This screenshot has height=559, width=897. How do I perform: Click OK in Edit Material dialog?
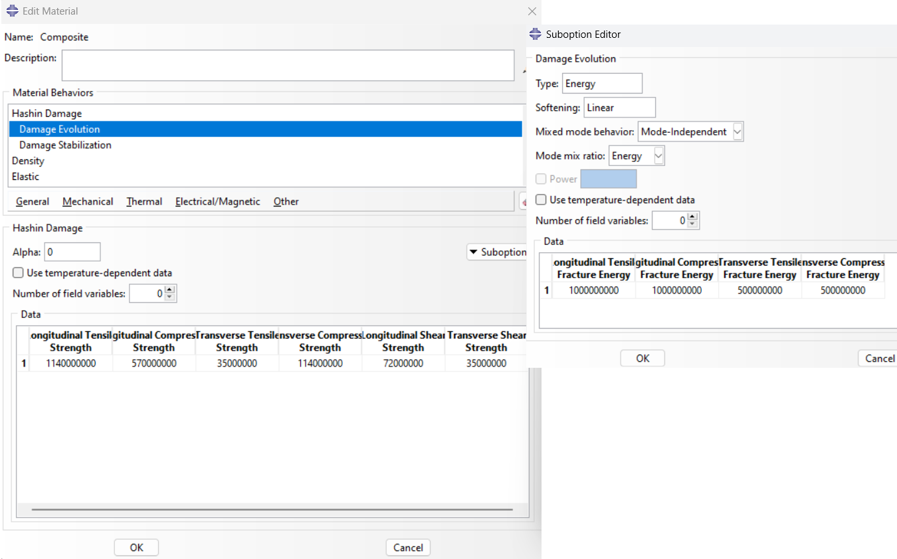pyautogui.click(x=136, y=548)
